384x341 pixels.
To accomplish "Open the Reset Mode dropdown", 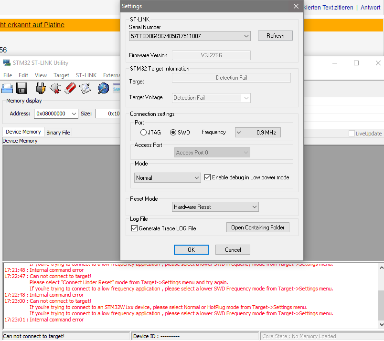I will point(215,207).
